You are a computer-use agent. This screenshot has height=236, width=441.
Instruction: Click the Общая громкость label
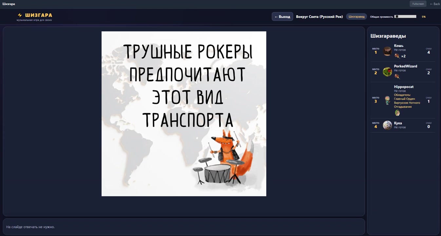point(382,17)
